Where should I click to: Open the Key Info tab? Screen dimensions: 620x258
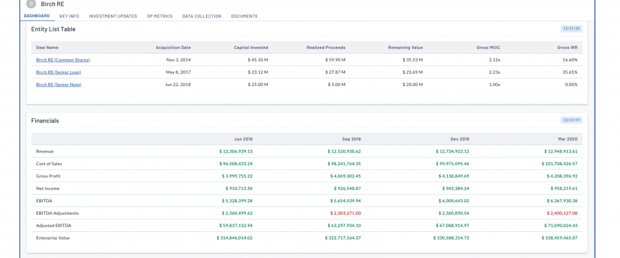pos(69,17)
